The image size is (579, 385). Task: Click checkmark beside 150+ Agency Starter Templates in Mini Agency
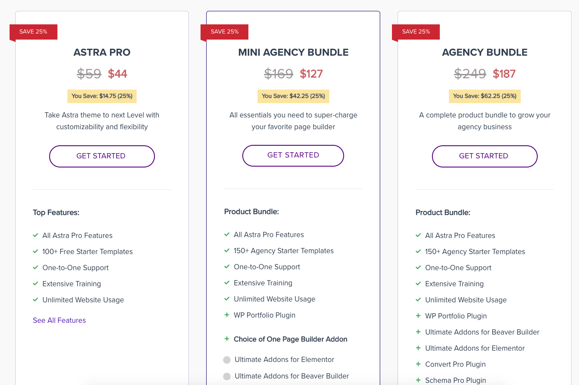coord(227,251)
